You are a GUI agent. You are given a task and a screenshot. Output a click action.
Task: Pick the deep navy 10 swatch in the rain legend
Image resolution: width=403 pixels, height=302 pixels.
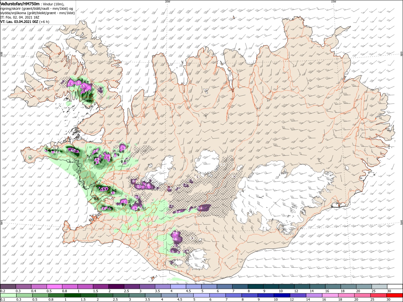coord(282,295)
